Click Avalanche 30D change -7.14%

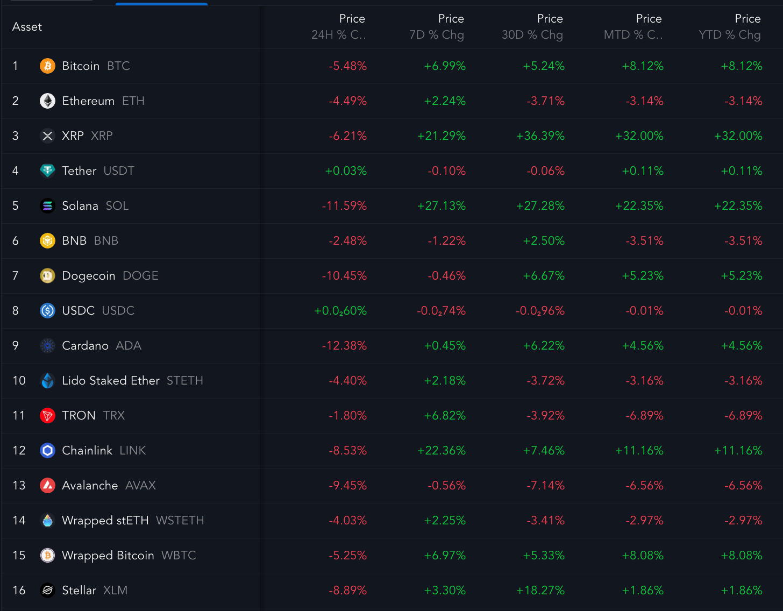546,486
